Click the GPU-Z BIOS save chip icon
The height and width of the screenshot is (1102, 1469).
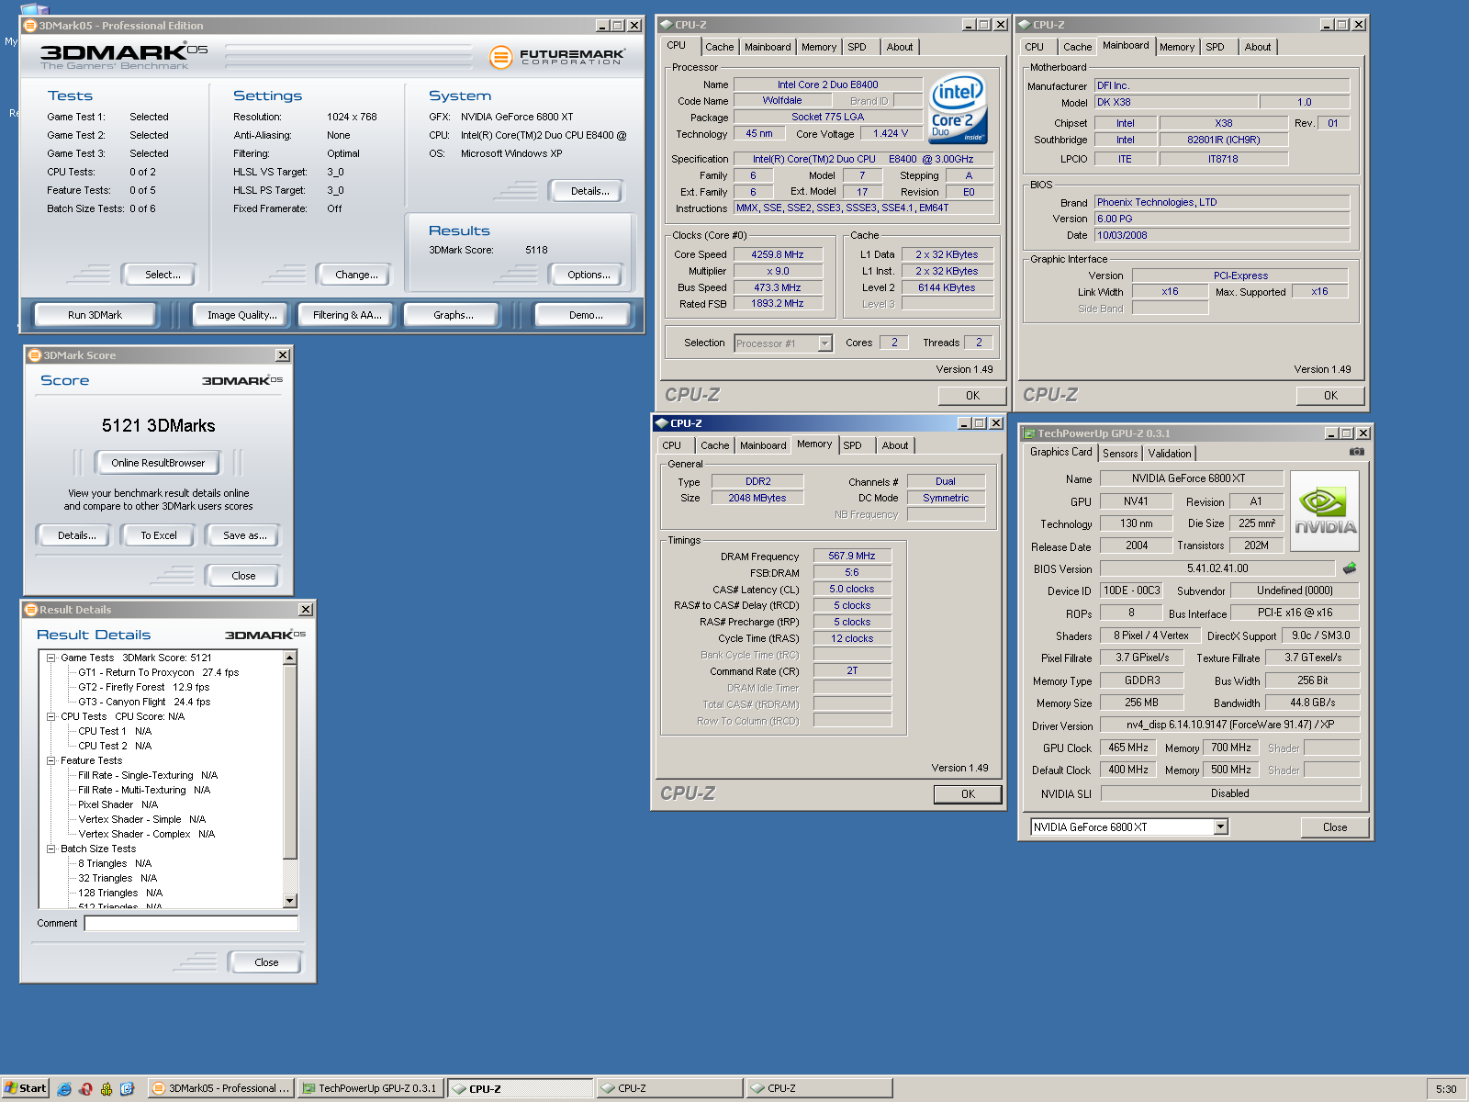pos(1349,568)
